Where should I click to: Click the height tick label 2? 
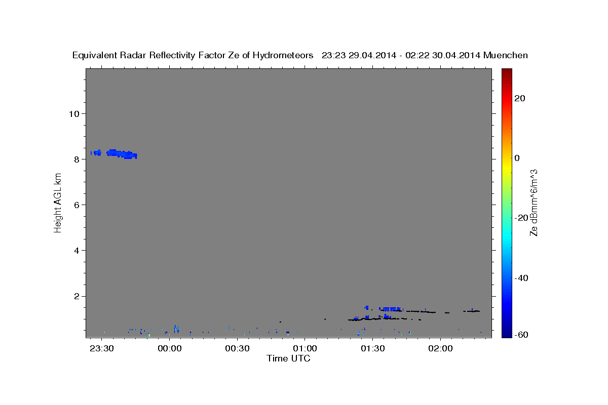click(77, 296)
